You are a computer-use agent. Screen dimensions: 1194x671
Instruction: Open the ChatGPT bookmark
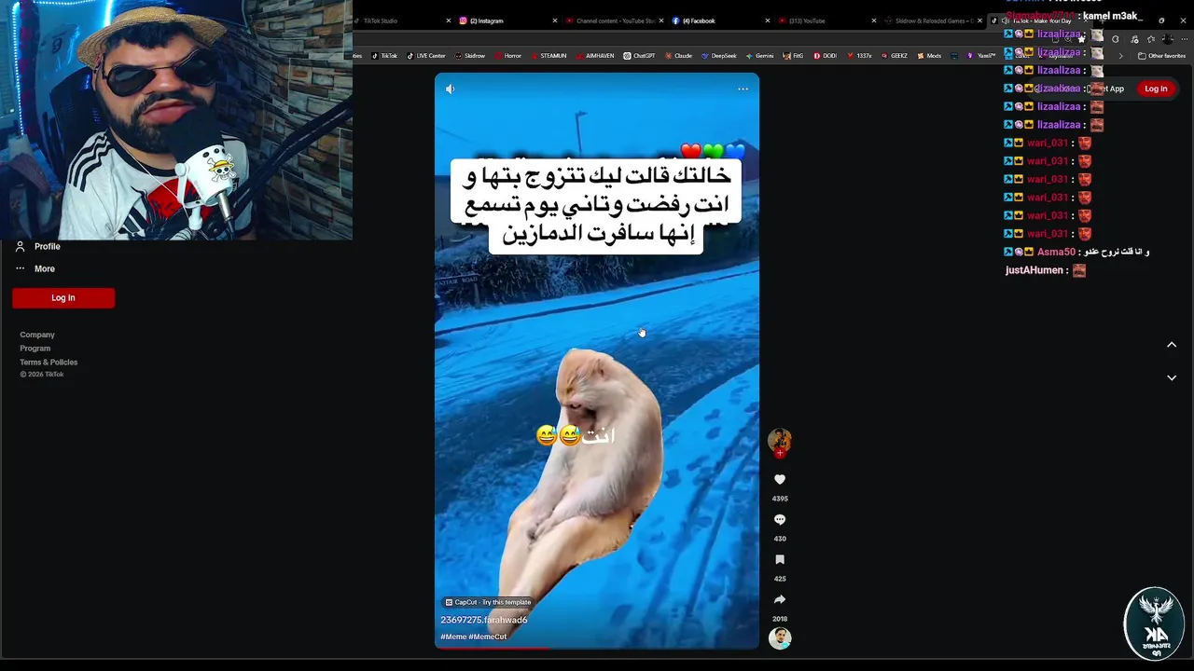[640, 56]
